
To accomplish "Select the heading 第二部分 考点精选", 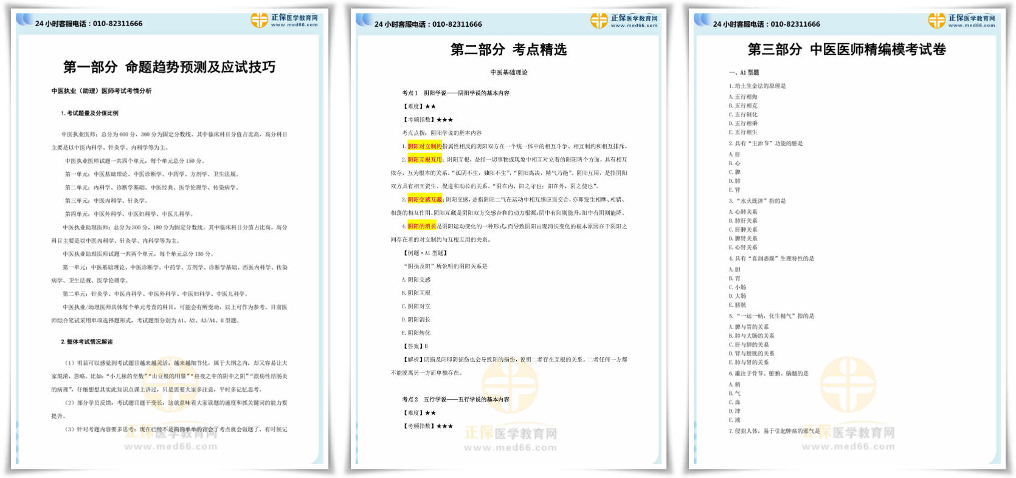I will click(x=508, y=50).
